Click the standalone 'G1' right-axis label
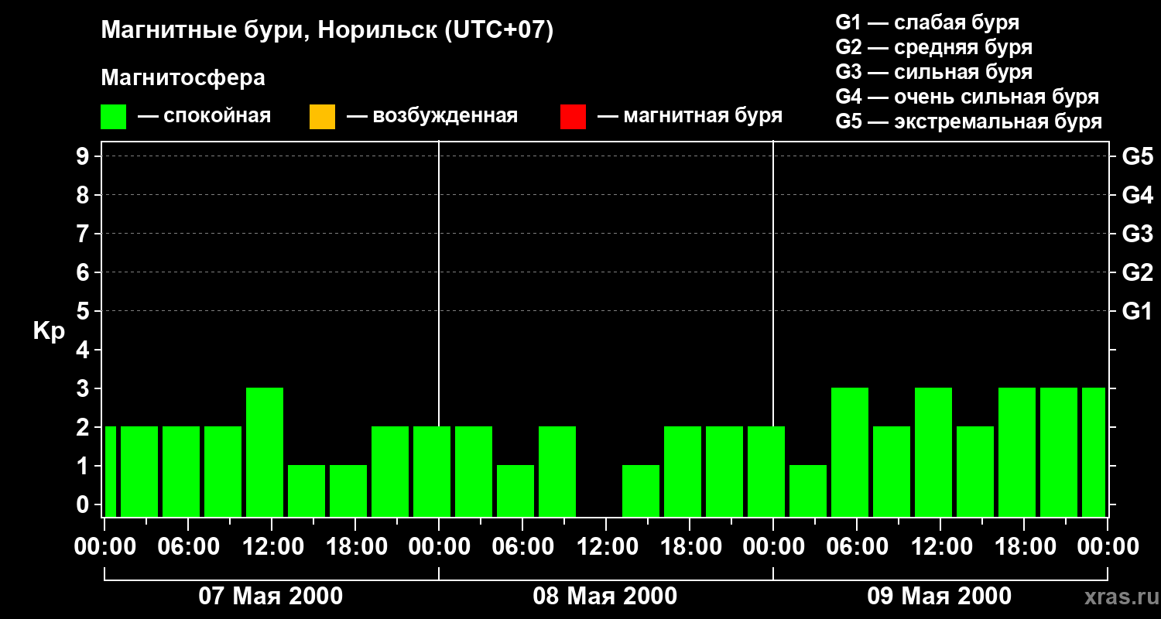The width and height of the screenshot is (1161, 619). pos(1138,311)
